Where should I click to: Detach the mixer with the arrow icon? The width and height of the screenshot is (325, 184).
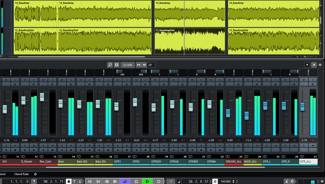(x=314, y=65)
